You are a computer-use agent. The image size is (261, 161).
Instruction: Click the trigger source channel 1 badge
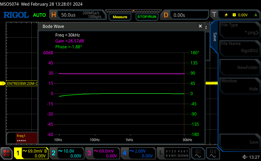coord(234,15)
